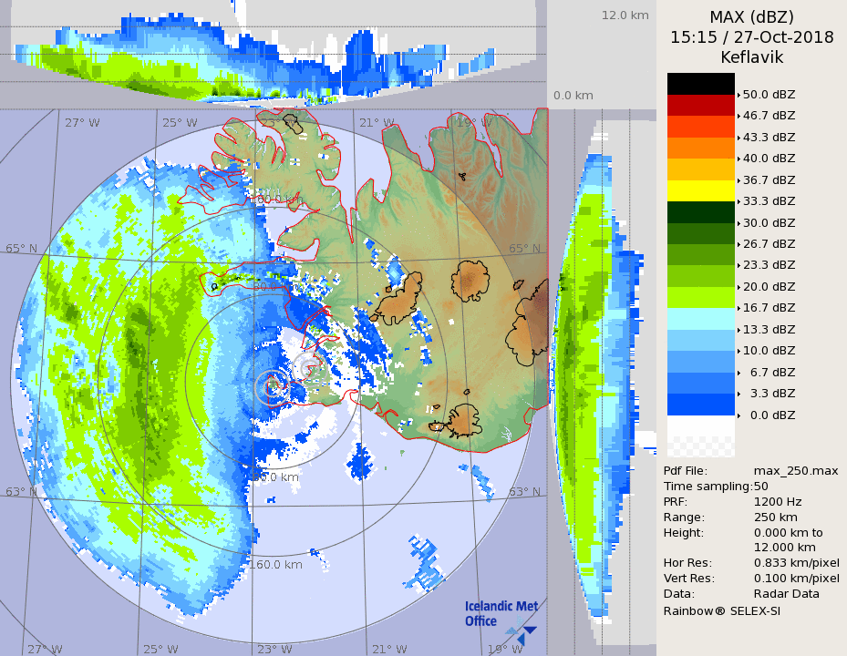The image size is (847, 656).
Task: Select the Keflavik station name
Action: click(751, 57)
